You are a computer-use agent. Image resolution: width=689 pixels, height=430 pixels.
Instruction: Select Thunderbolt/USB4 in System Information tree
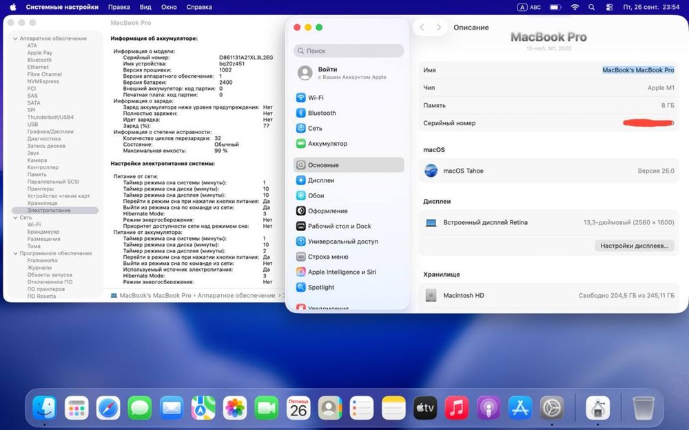pyautogui.click(x=50, y=117)
